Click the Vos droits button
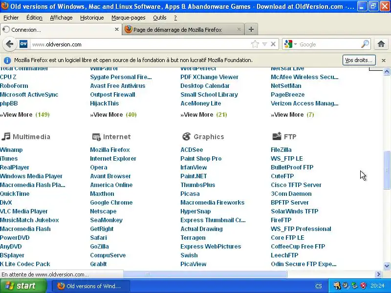Screen dimensions: 391x293 pyautogui.click(x=359, y=60)
